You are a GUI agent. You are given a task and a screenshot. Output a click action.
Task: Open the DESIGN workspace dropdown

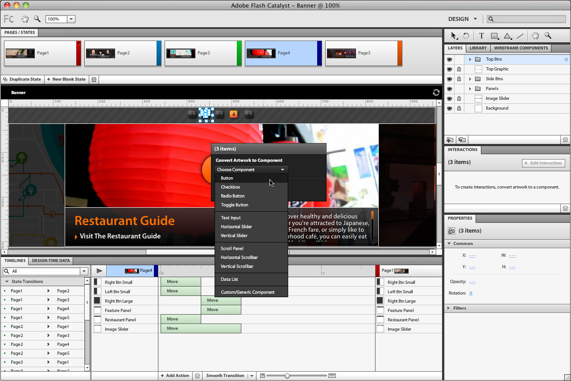coord(463,19)
